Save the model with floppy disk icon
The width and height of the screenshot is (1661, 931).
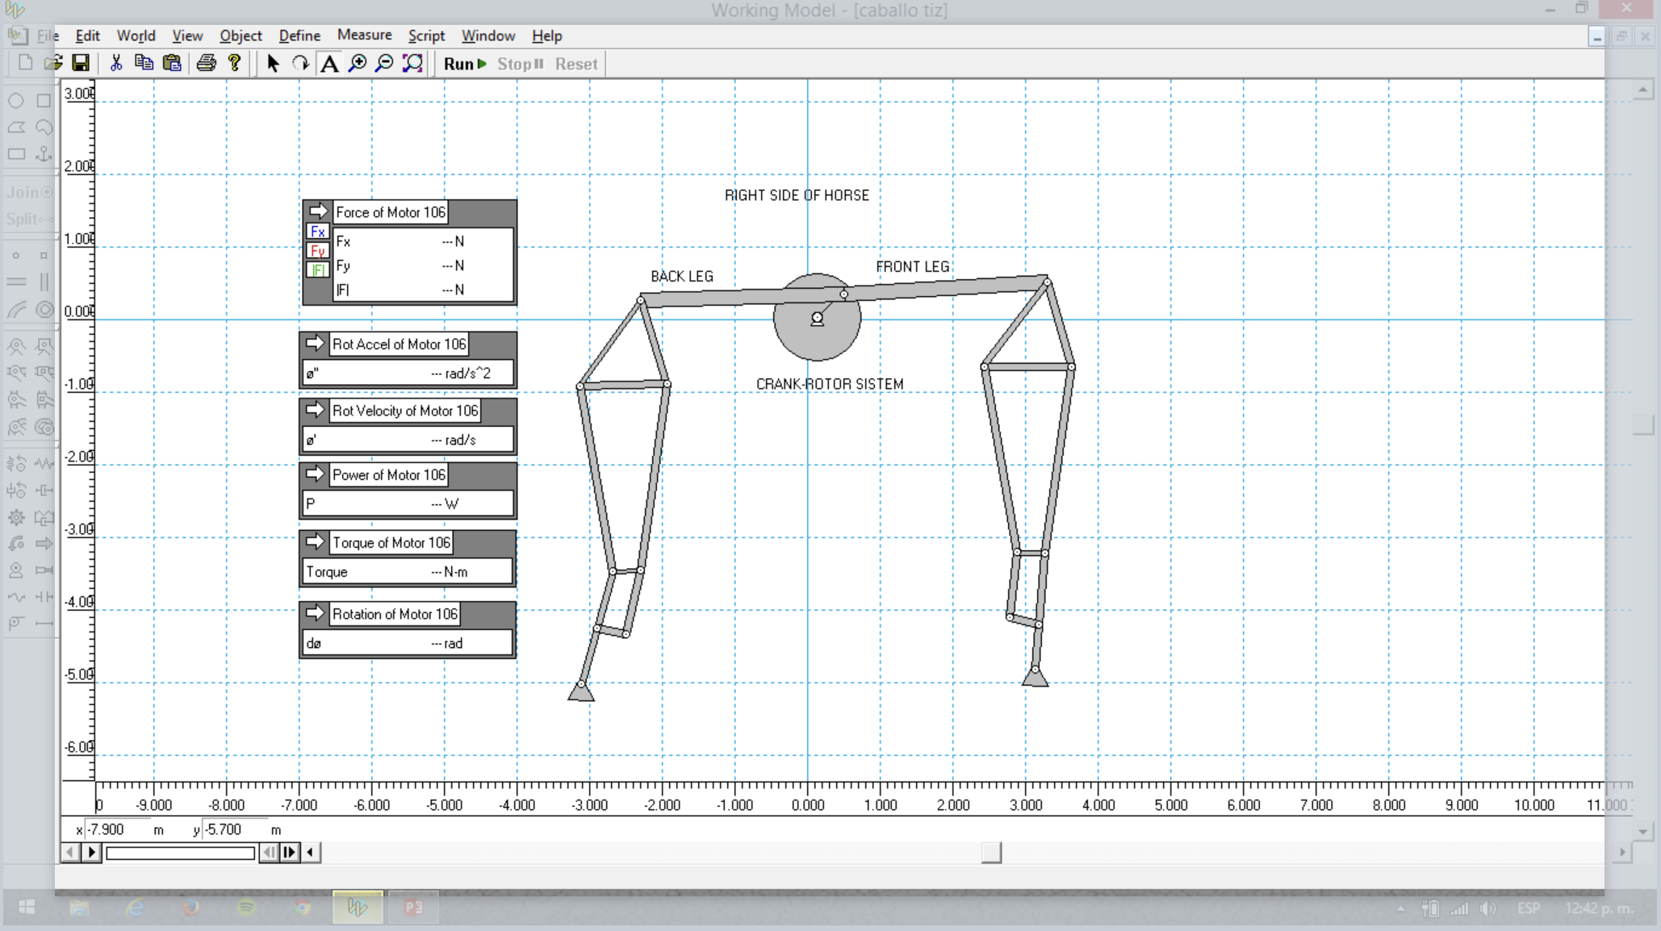[x=81, y=63]
